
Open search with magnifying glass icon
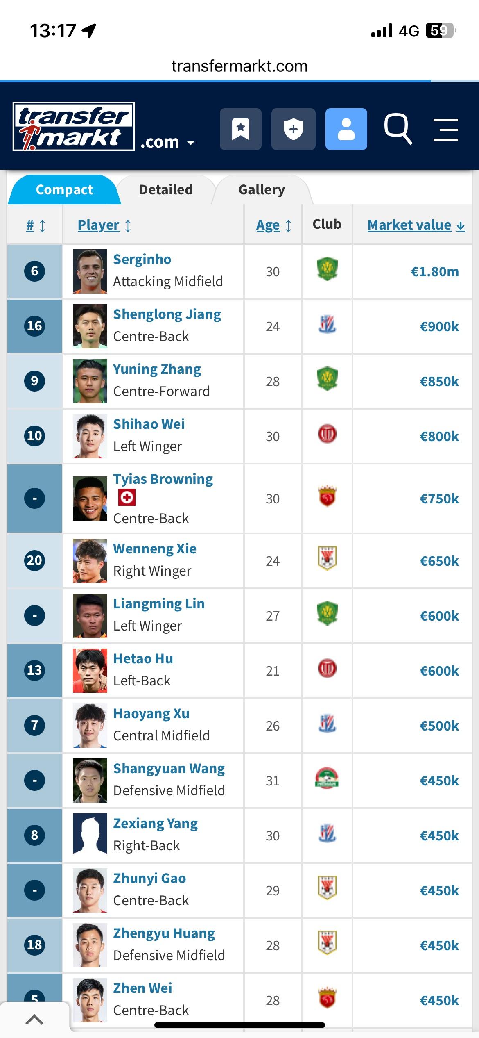(x=398, y=129)
